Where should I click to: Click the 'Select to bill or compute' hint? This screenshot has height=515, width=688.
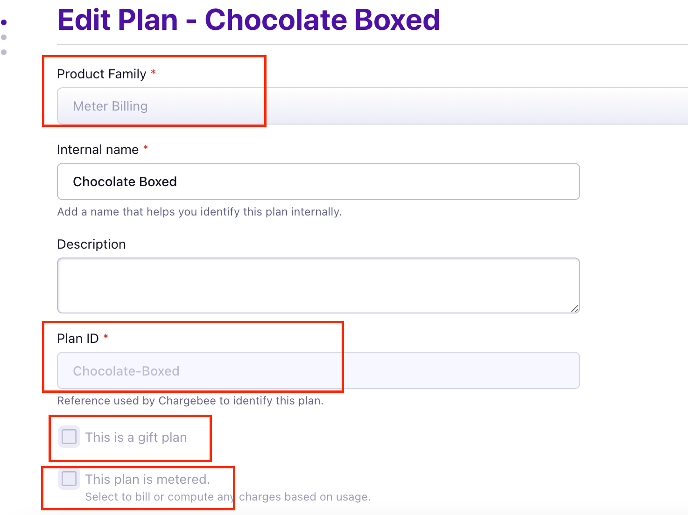pos(228,497)
